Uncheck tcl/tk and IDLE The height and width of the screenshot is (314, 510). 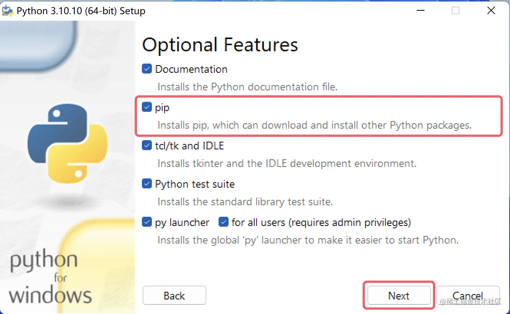click(146, 145)
